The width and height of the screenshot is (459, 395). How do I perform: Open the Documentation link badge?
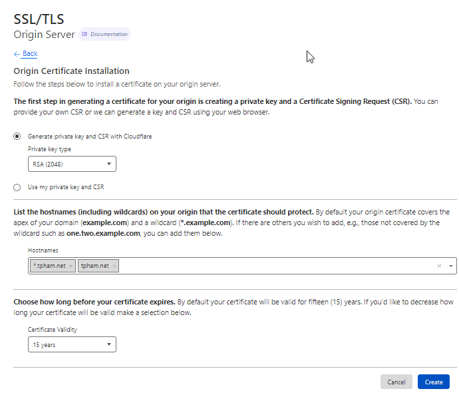click(104, 34)
